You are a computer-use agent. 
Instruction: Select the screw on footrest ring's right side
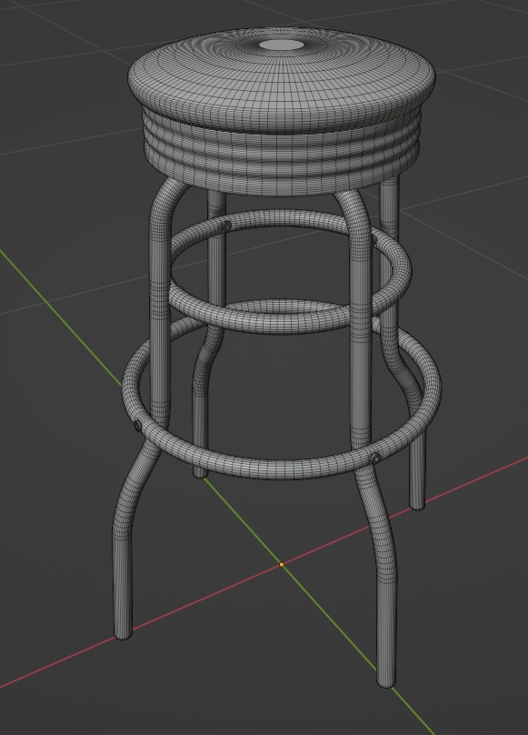[x=374, y=458]
